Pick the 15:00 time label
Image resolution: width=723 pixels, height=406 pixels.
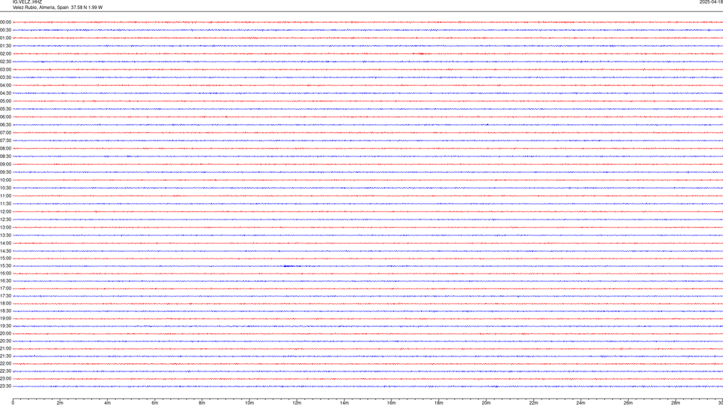pyautogui.click(x=5, y=258)
